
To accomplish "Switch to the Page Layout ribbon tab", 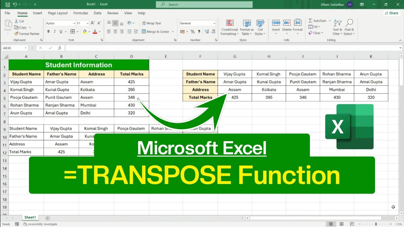I will point(58,13).
